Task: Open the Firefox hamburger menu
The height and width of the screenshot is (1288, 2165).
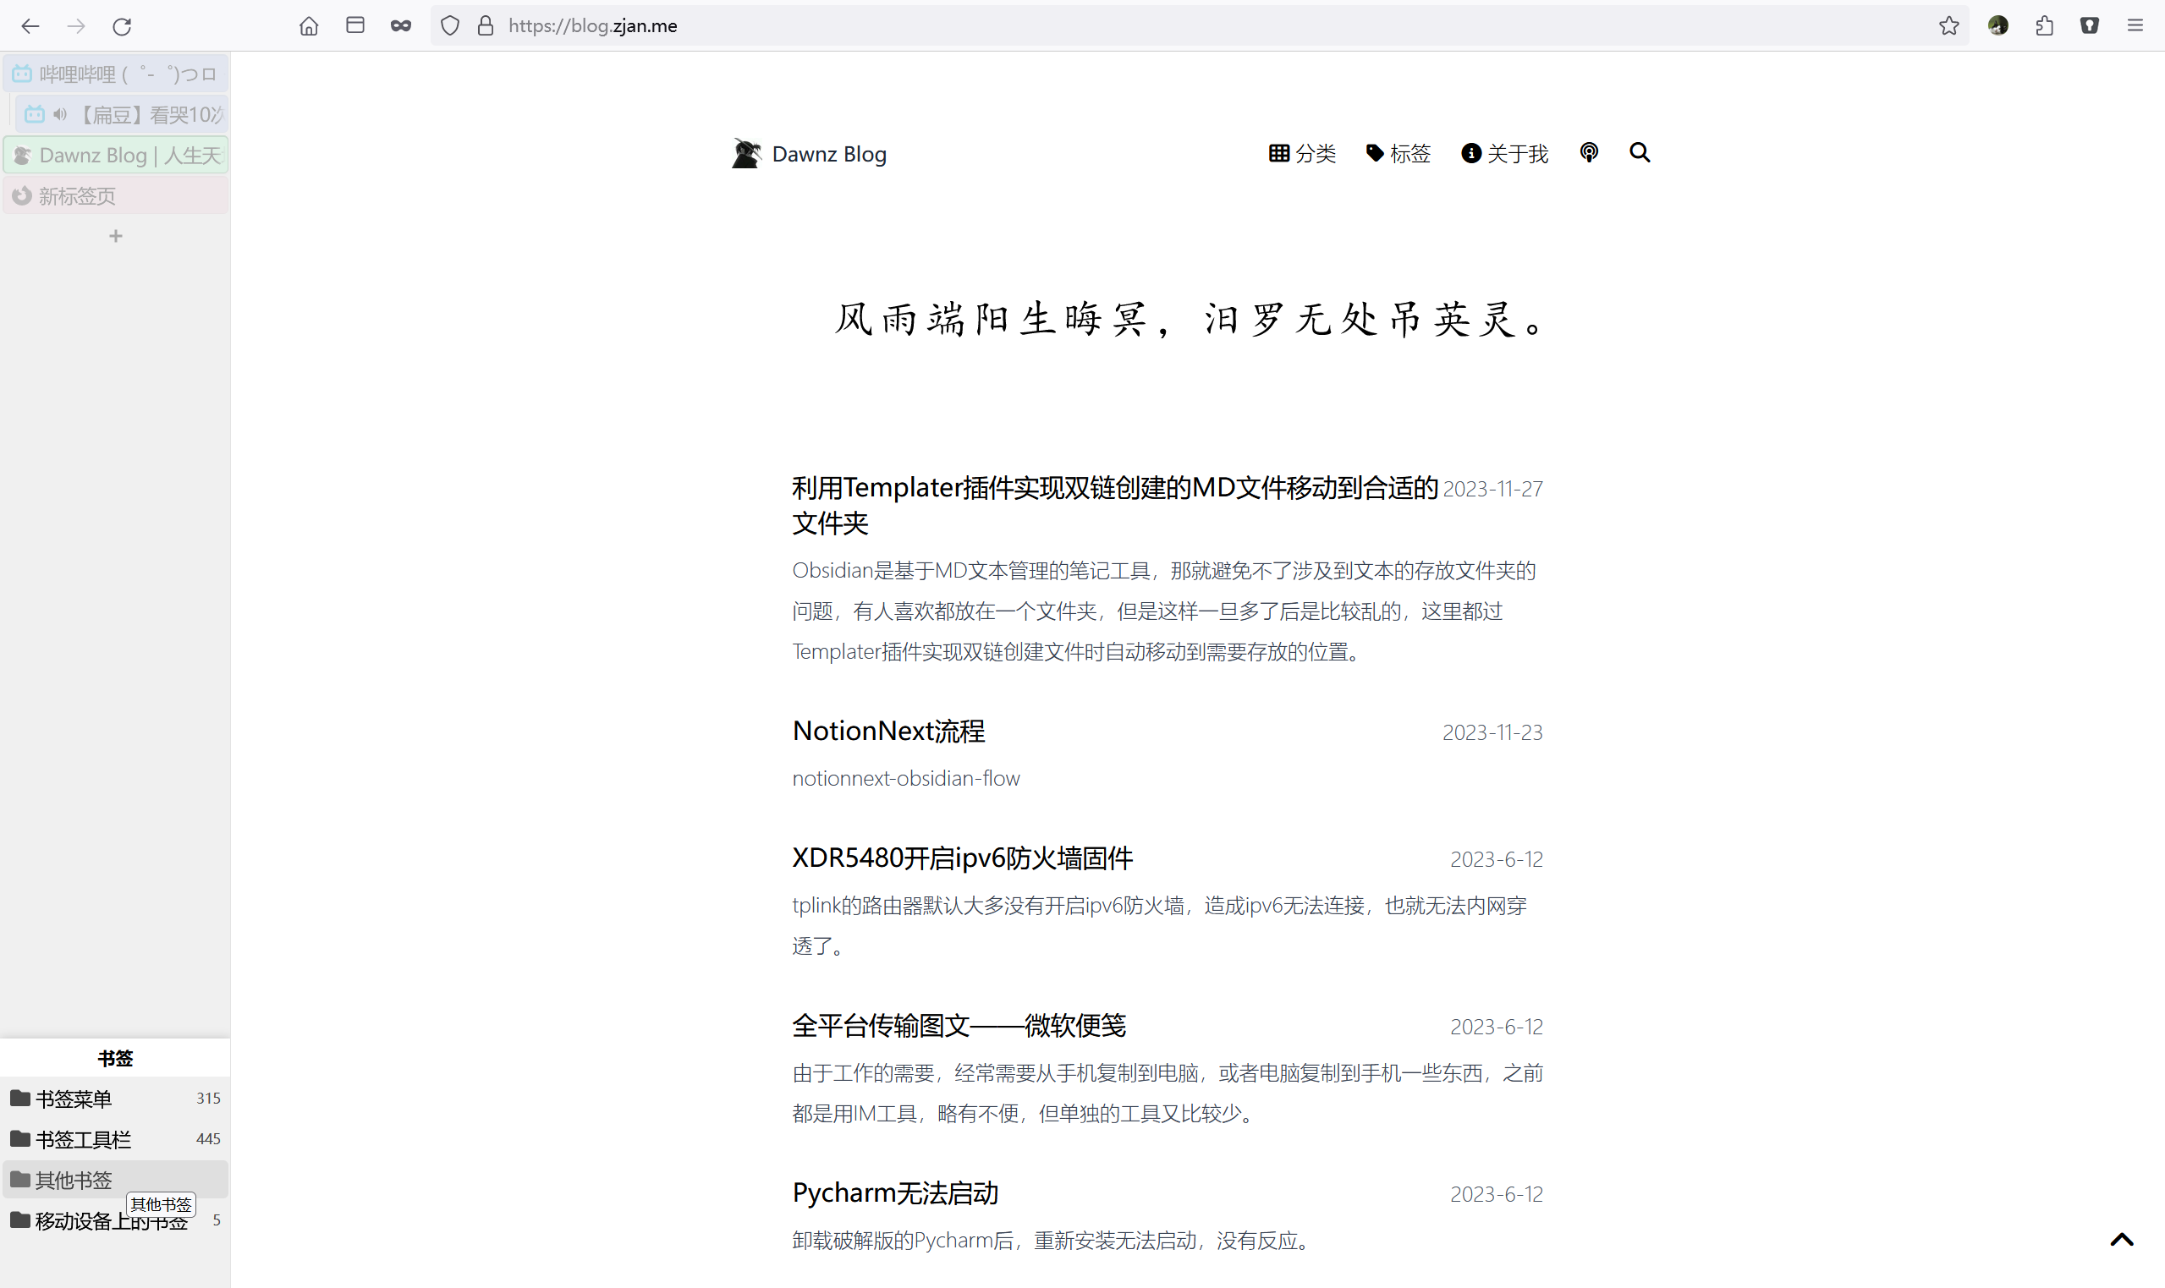Action: pyautogui.click(x=2135, y=26)
